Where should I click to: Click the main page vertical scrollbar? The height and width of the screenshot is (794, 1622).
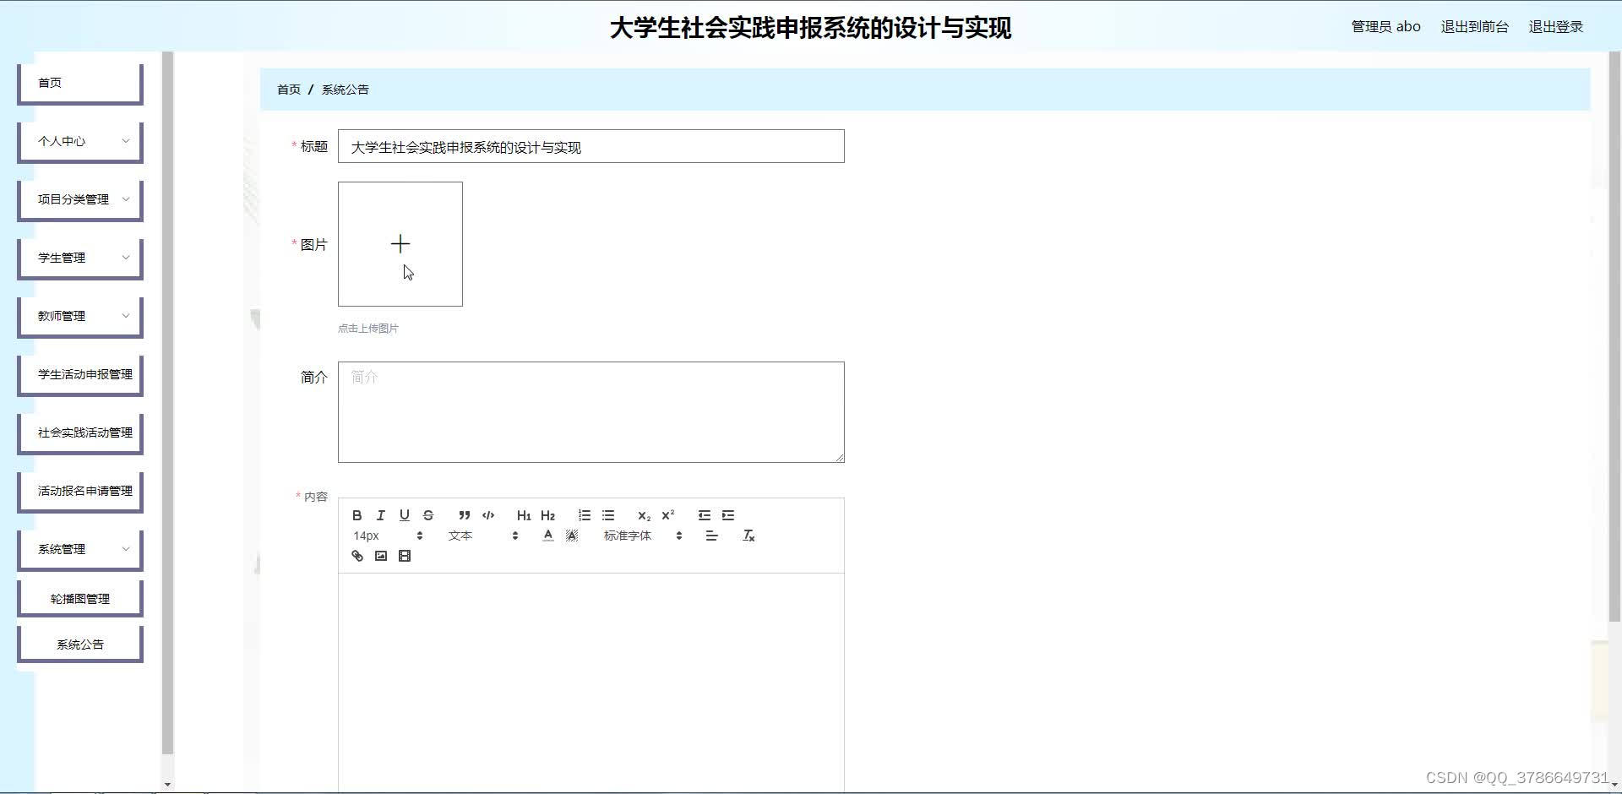point(1614,336)
